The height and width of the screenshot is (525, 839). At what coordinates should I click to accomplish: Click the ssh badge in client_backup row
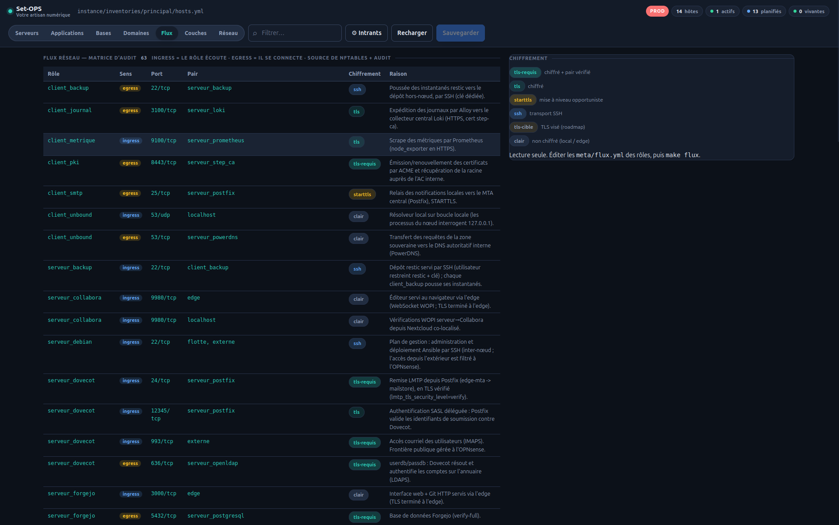click(x=357, y=89)
